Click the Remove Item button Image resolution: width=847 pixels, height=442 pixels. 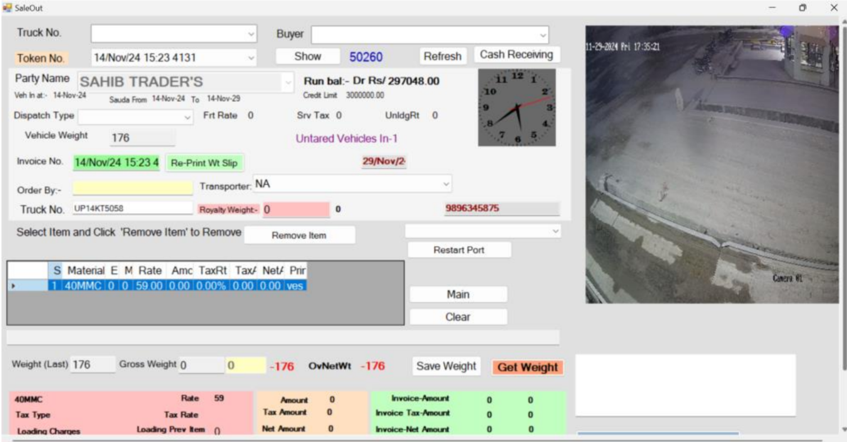(x=299, y=235)
